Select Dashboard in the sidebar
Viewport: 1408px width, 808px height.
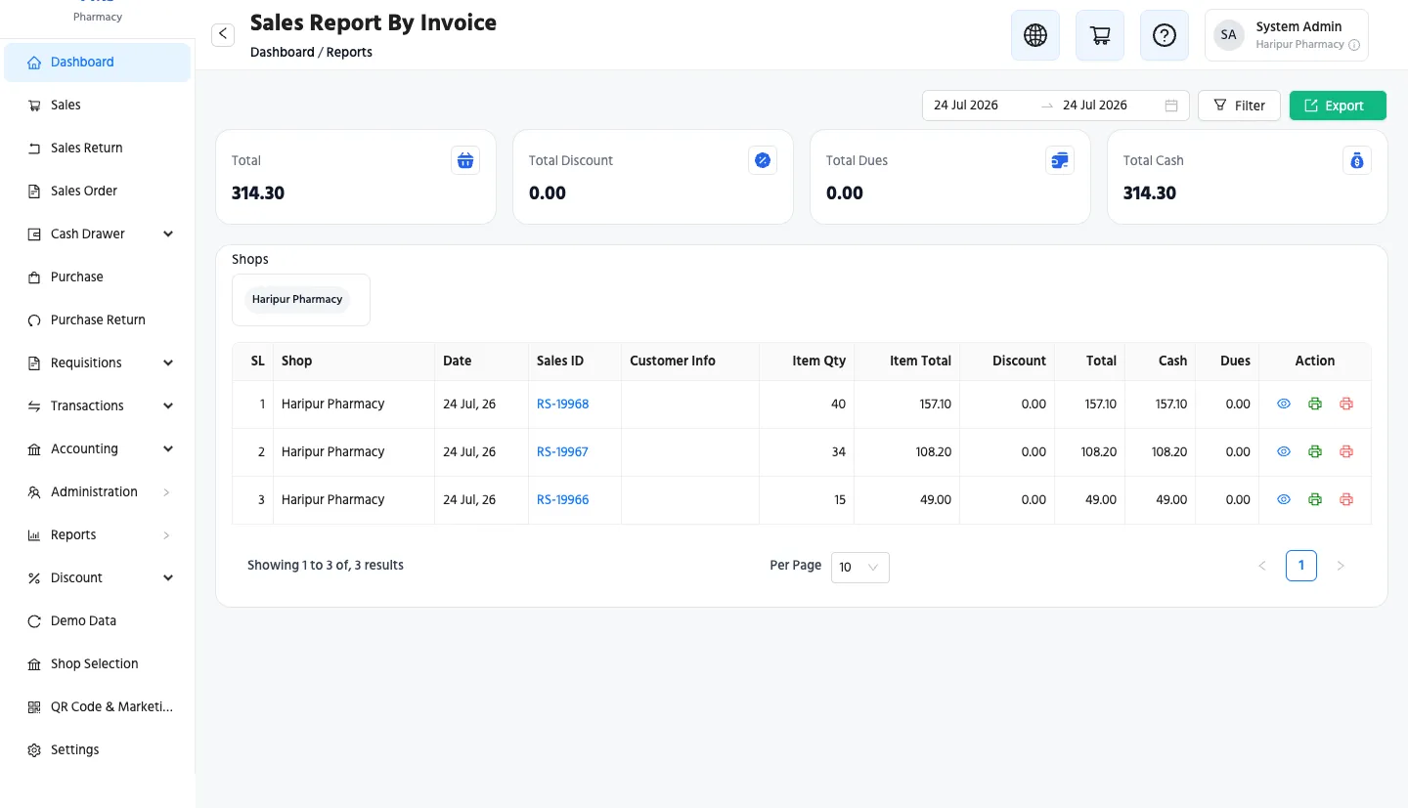pos(97,63)
